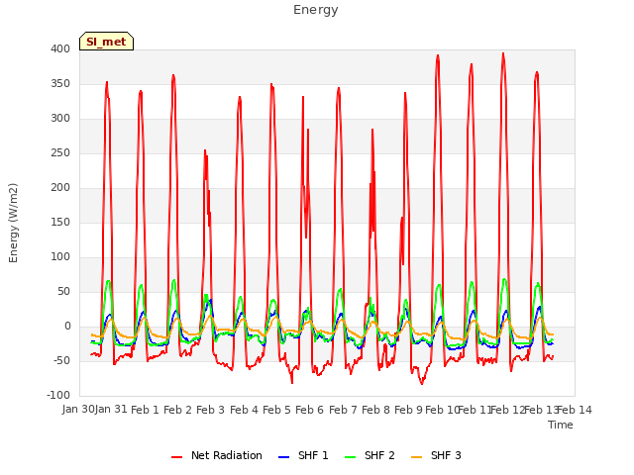Click the SI_met annotation label

tap(106, 42)
